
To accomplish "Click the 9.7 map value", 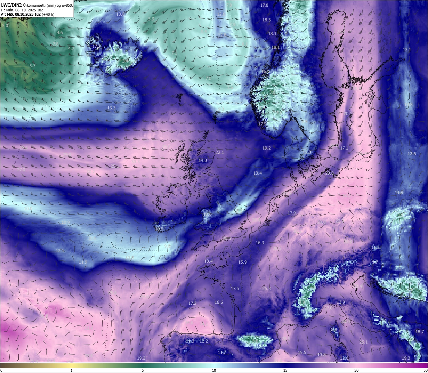I will point(375,262).
